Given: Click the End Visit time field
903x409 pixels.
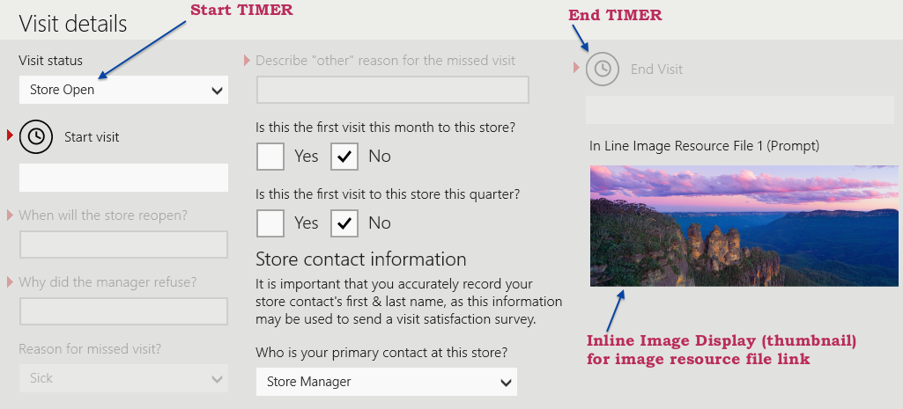Looking at the screenshot, I should pyautogui.click(x=740, y=111).
